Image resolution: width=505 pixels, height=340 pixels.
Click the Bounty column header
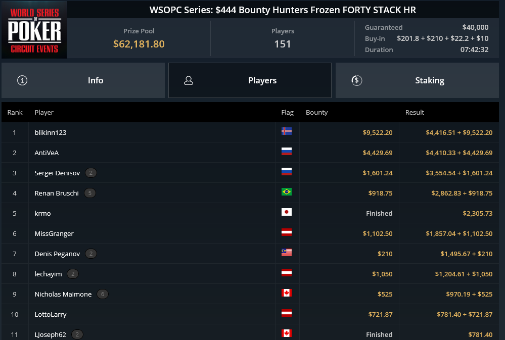[x=316, y=112]
